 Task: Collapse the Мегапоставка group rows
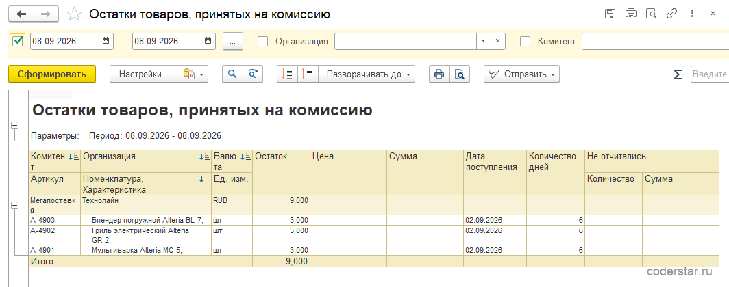pyautogui.click(x=14, y=205)
